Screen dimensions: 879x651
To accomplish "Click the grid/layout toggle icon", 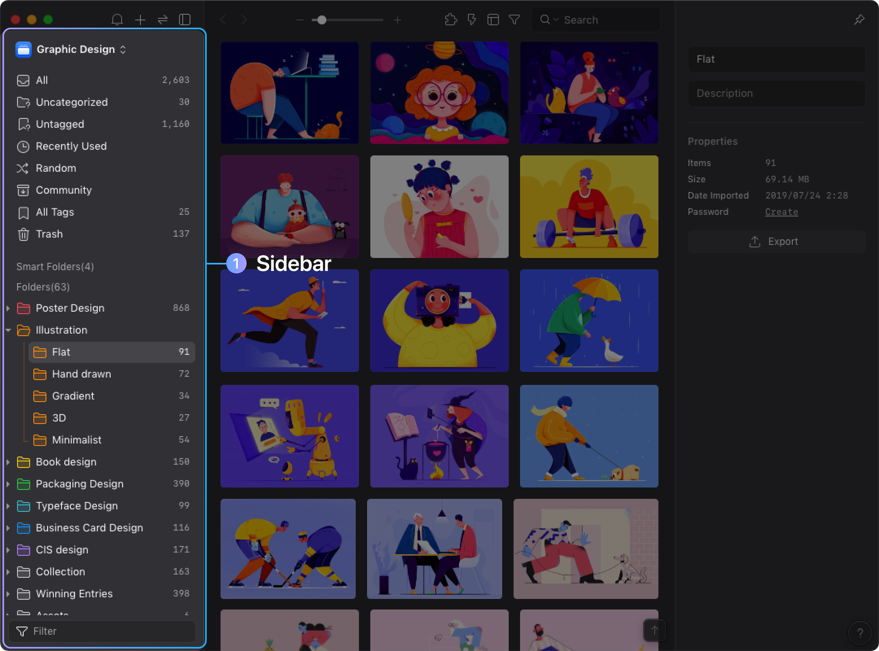I will 492,20.
